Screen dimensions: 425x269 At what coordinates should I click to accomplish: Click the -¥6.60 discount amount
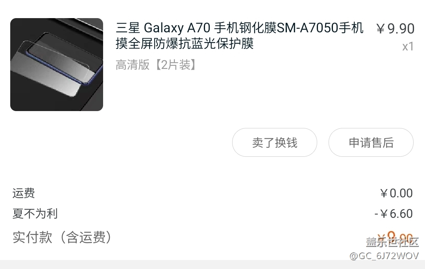click(394, 214)
